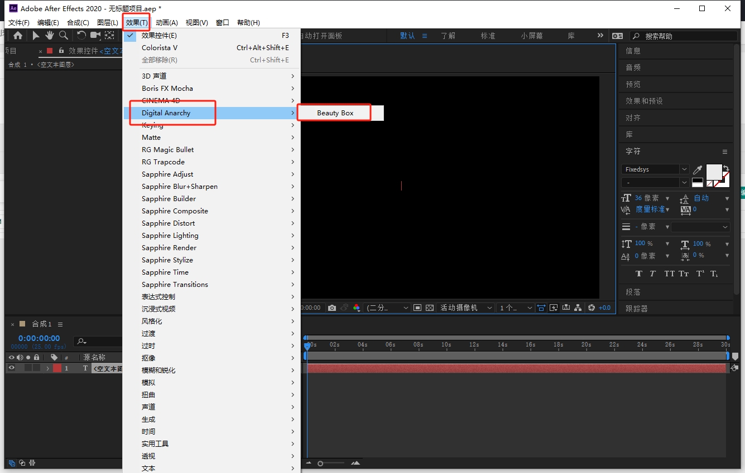The image size is (745, 473).
Task: Select the Unified Camera tool
Action: pyautogui.click(x=95, y=36)
